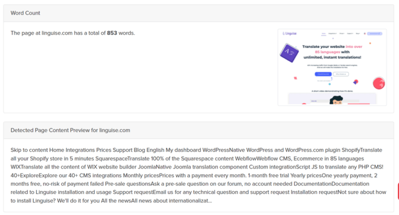The width and height of the screenshot is (399, 215).
Task: Click the small pink square in the thumbnail
Action: pyautogui.click(x=295, y=77)
